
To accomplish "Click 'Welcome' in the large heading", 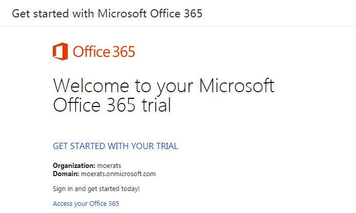I will [x=91, y=86].
